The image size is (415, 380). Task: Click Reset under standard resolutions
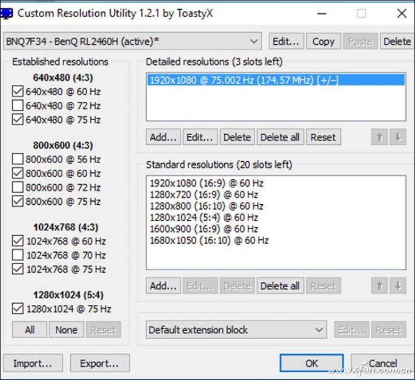(324, 285)
